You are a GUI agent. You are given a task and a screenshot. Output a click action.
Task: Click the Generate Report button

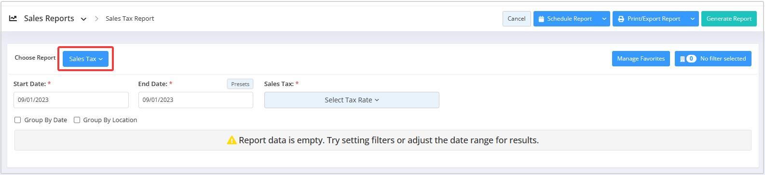point(729,19)
